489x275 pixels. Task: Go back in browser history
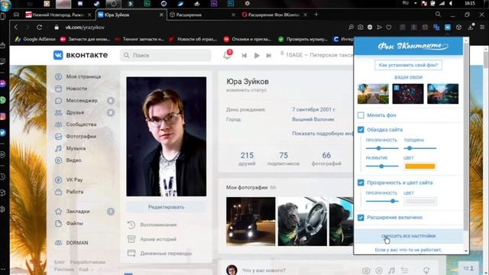pos(16,27)
